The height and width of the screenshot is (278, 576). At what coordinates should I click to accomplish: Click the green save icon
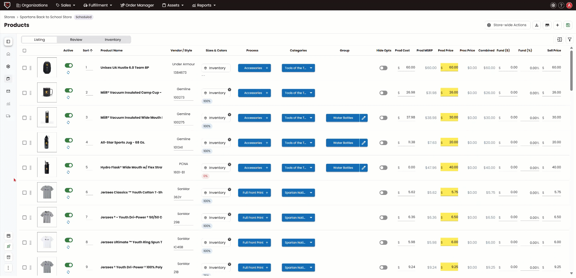tap(568, 25)
